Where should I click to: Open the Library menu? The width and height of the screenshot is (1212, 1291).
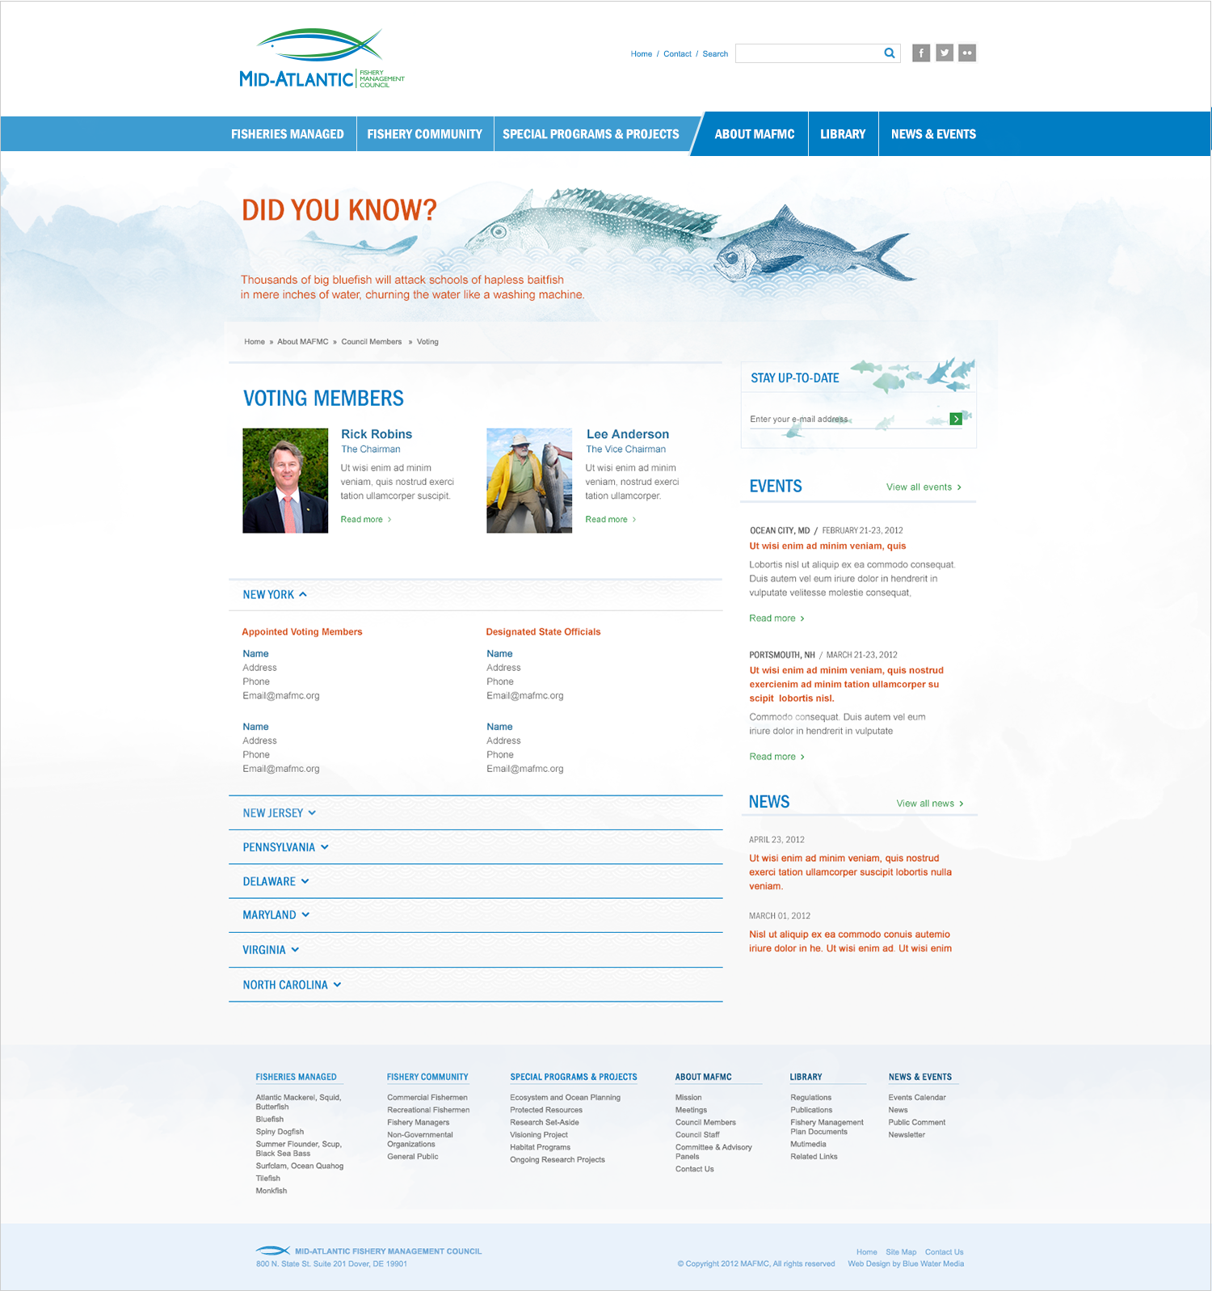pyautogui.click(x=843, y=134)
